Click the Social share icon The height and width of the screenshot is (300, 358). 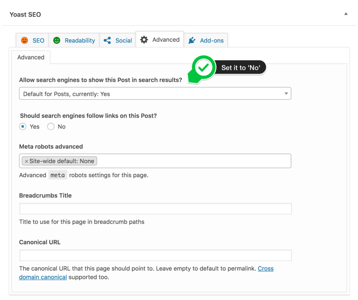107,41
